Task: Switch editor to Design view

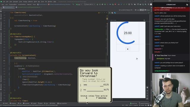Action: 147,10
